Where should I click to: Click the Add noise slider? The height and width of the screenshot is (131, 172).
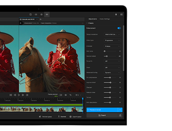(x=110, y=51)
